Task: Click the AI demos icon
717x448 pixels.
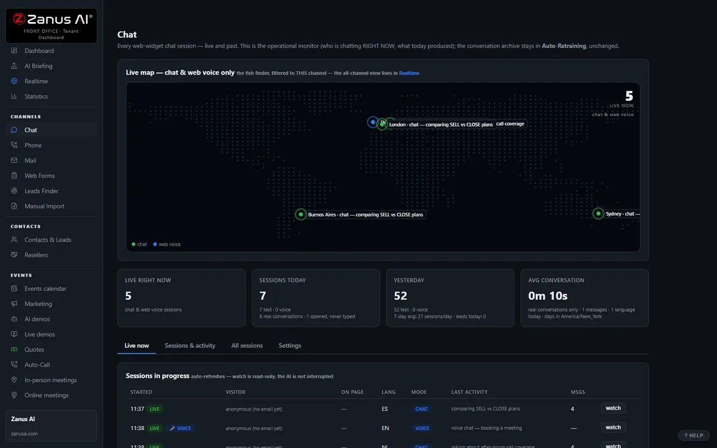Action: point(14,319)
